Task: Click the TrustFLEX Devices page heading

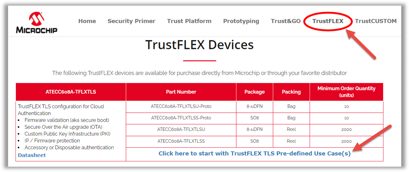Action: pos(199,45)
